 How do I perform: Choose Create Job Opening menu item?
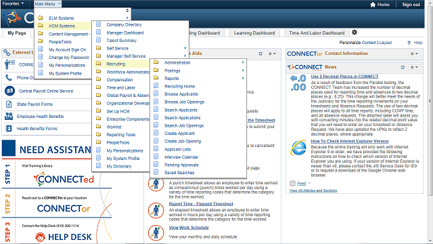[183, 142]
